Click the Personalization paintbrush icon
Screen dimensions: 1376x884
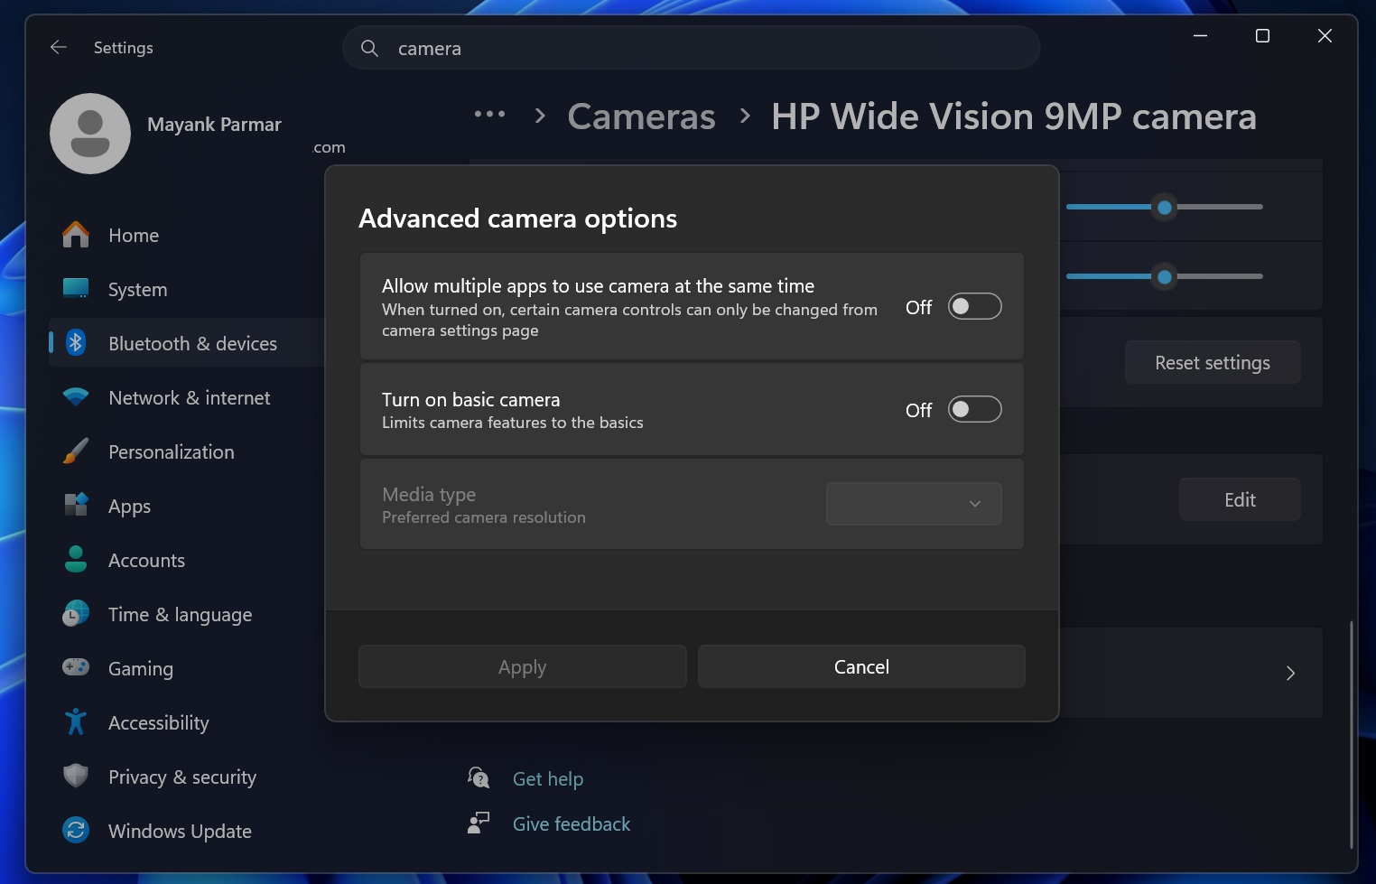(x=76, y=451)
